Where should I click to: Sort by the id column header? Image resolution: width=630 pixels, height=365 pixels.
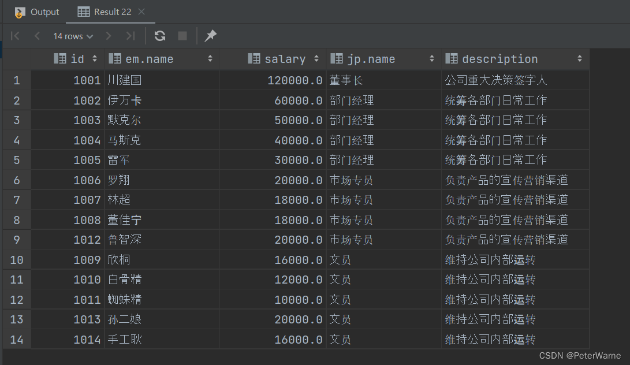68,59
